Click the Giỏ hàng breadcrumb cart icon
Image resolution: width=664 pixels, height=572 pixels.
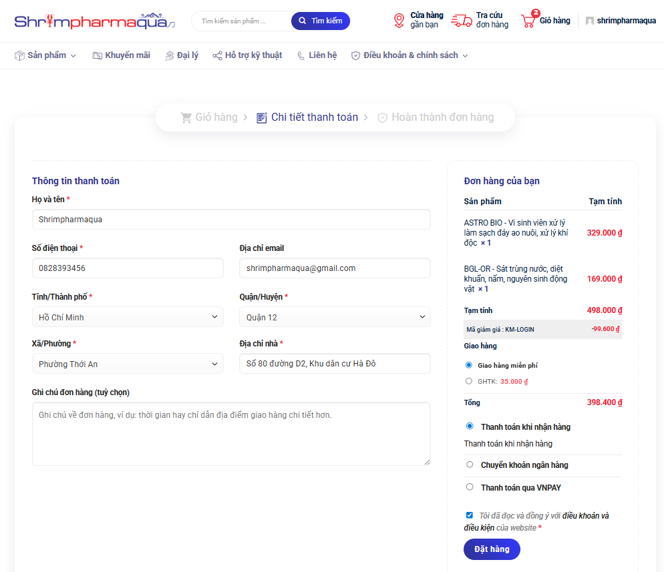[x=186, y=117]
